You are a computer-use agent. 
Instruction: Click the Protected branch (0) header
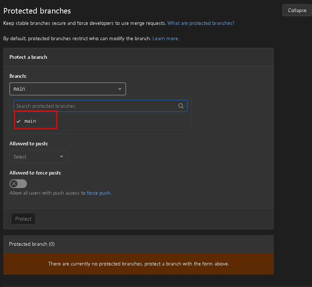click(x=32, y=244)
